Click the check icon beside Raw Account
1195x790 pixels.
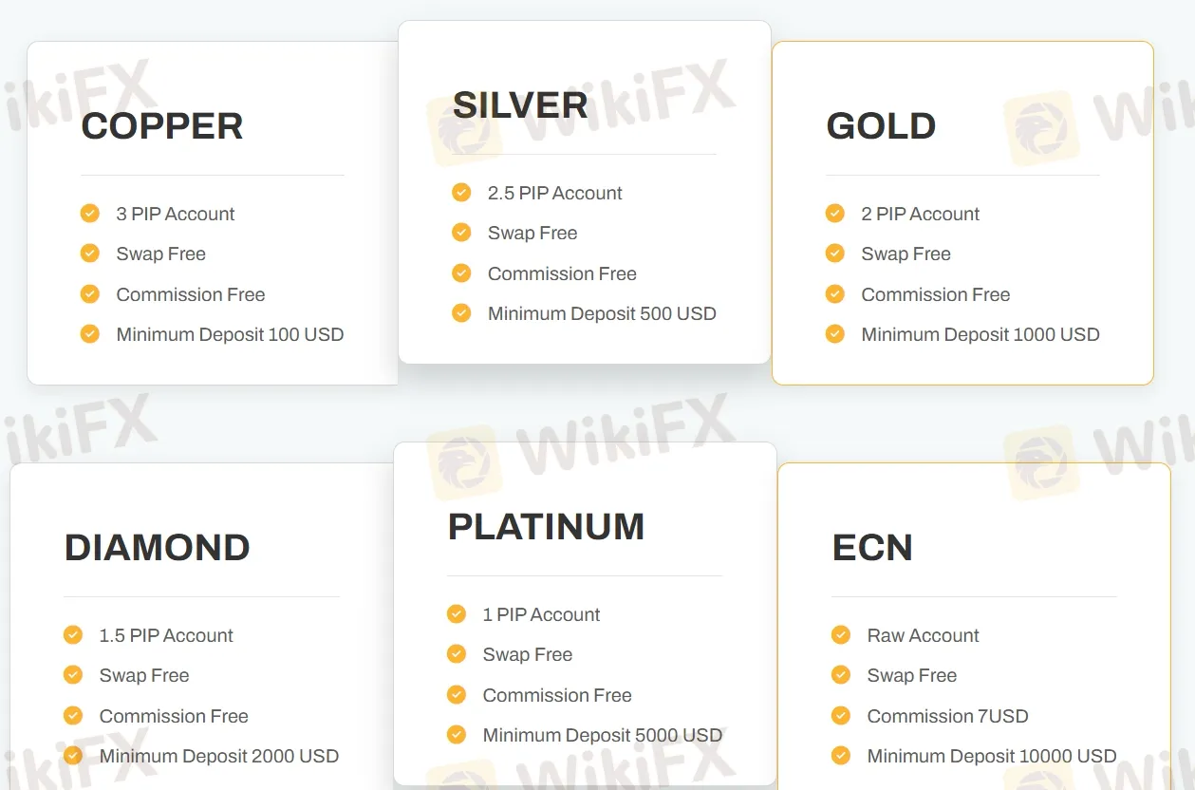pos(841,635)
